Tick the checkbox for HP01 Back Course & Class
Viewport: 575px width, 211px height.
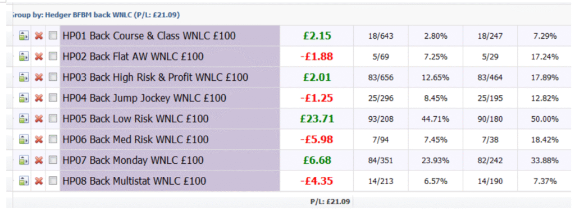coord(53,35)
